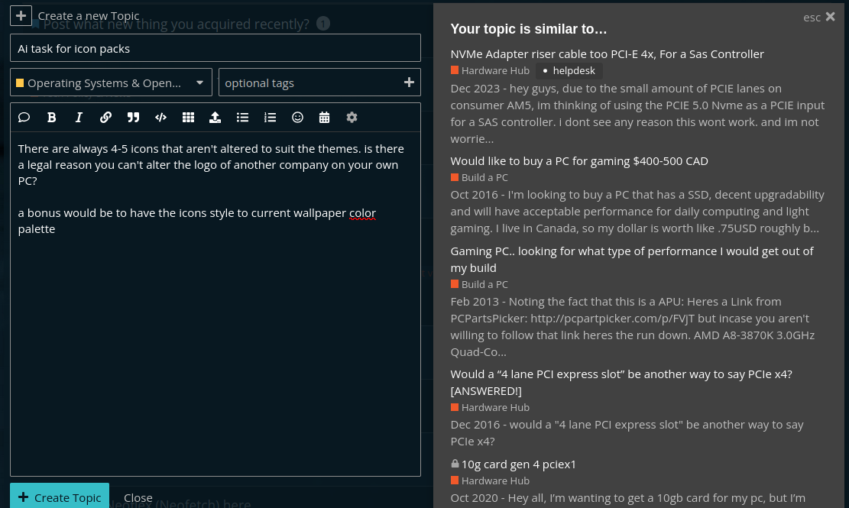Insert a date with the calendar icon
Viewport: 849px width, 508px height.
(x=324, y=117)
